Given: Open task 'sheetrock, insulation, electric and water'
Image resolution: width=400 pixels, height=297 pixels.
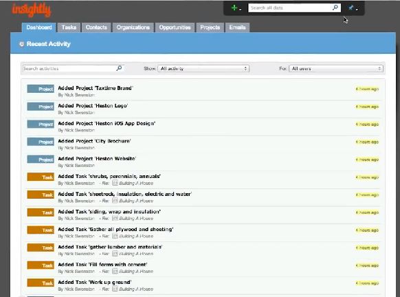Looking at the screenshot, I should (x=125, y=194).
